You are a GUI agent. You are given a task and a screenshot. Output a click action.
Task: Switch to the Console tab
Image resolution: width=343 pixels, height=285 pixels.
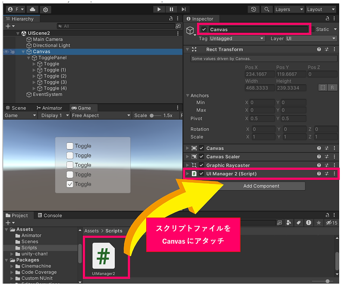coord(50,215)
